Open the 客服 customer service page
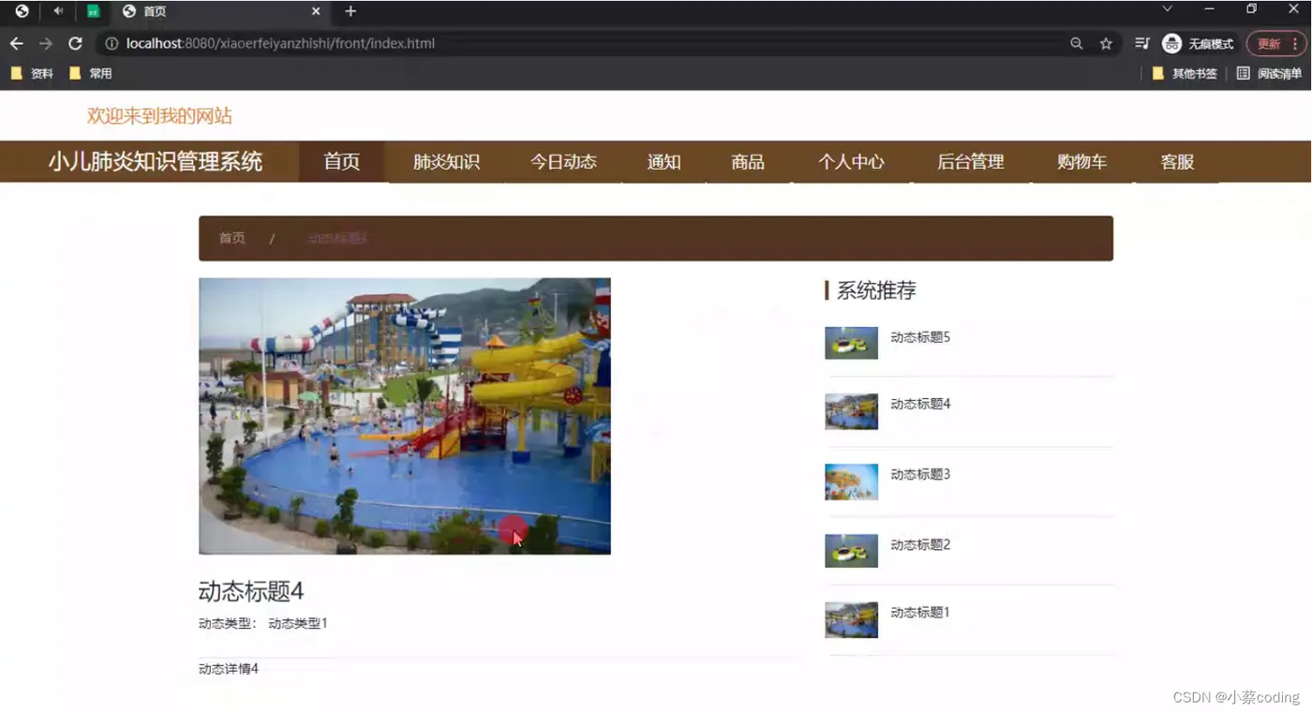This screenshot has height=713, width=1312. pyautogui.click(x=1177, y=161)
